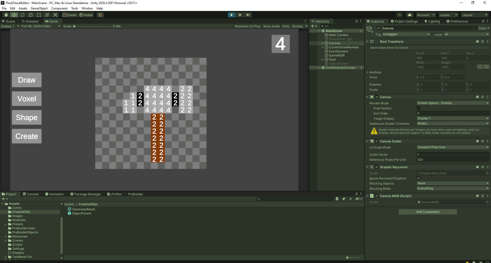Image resolution: width=491 pixels, height=263 pixels.
Task: Open the cloud services button
Action: 410,15
